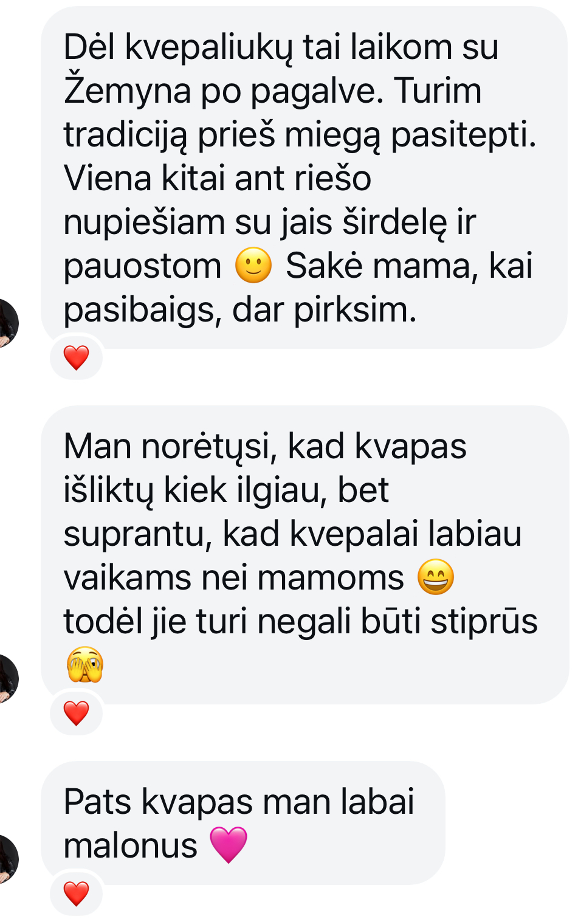578x922 pixels.
Task: Click the name 'Žemyna' in the first message
Action: [x=126, y=91]
